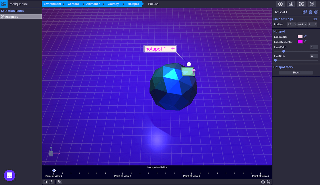The width and height of the screenshot is (320, 185).
Task: Expand hotspot 1 label plus sign
Action: pos(173,49)
